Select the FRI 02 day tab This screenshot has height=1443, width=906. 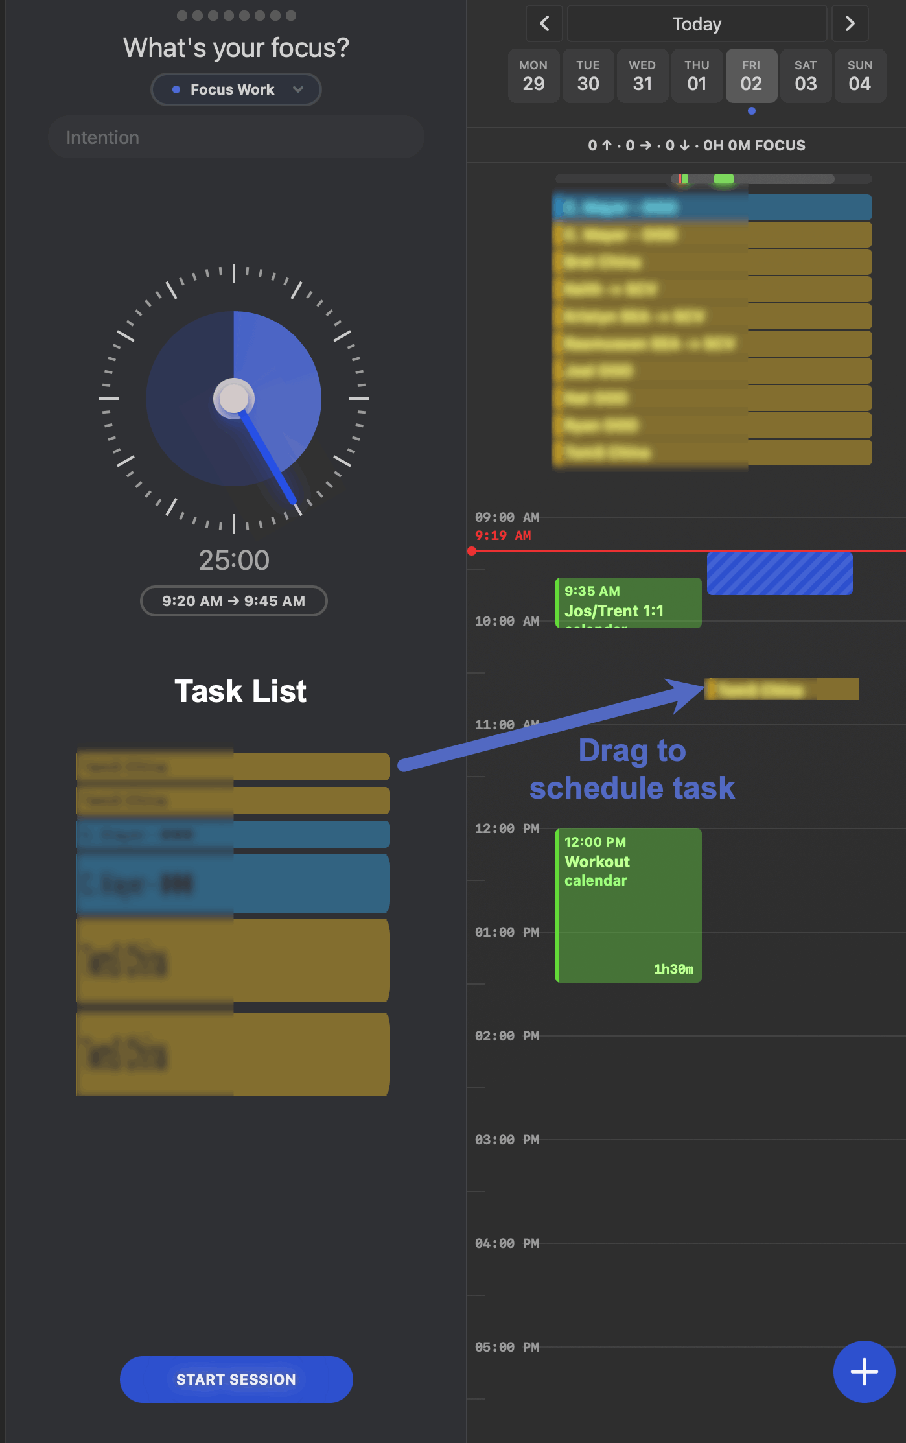(751, 76)
